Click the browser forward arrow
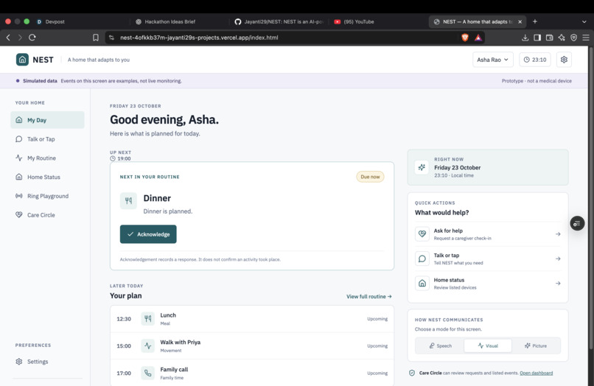This screenshot has width=594, height=386. pyautogui.click(x=20, y=38)
